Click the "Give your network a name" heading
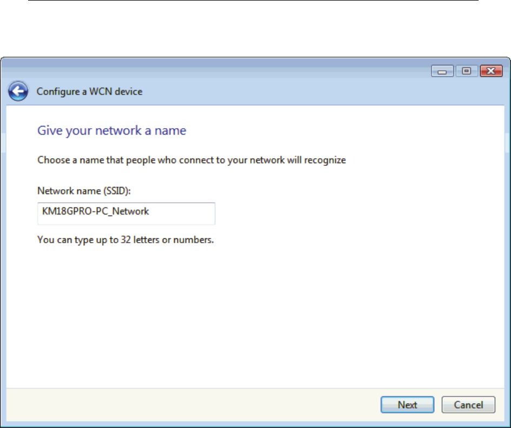 click(x=111, y=131)
